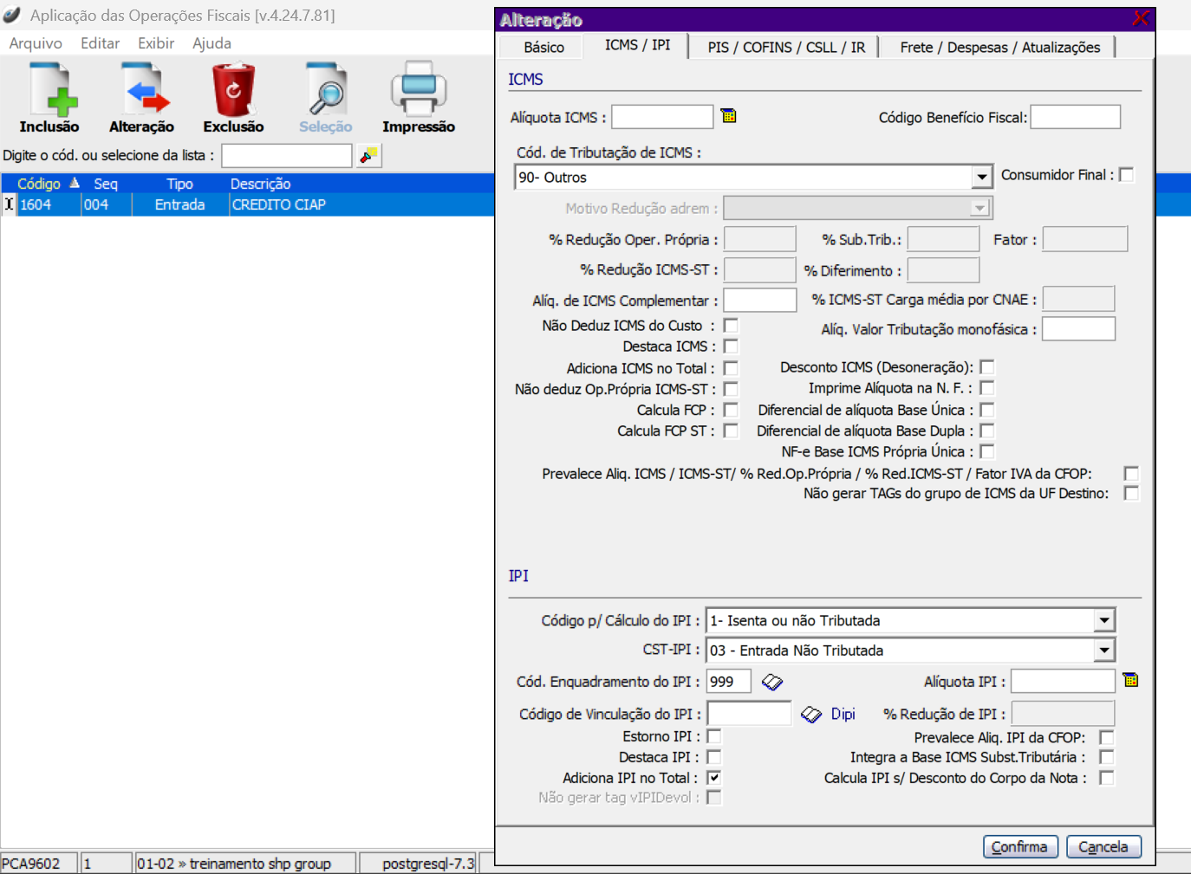1191x874 pixels.
Task: Click the Impressão printer icon
Action: 418,90
